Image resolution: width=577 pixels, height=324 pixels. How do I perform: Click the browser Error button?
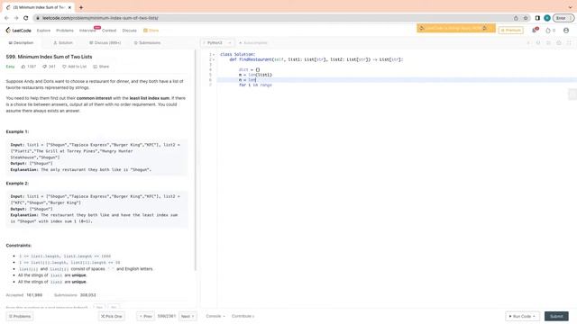563,18
